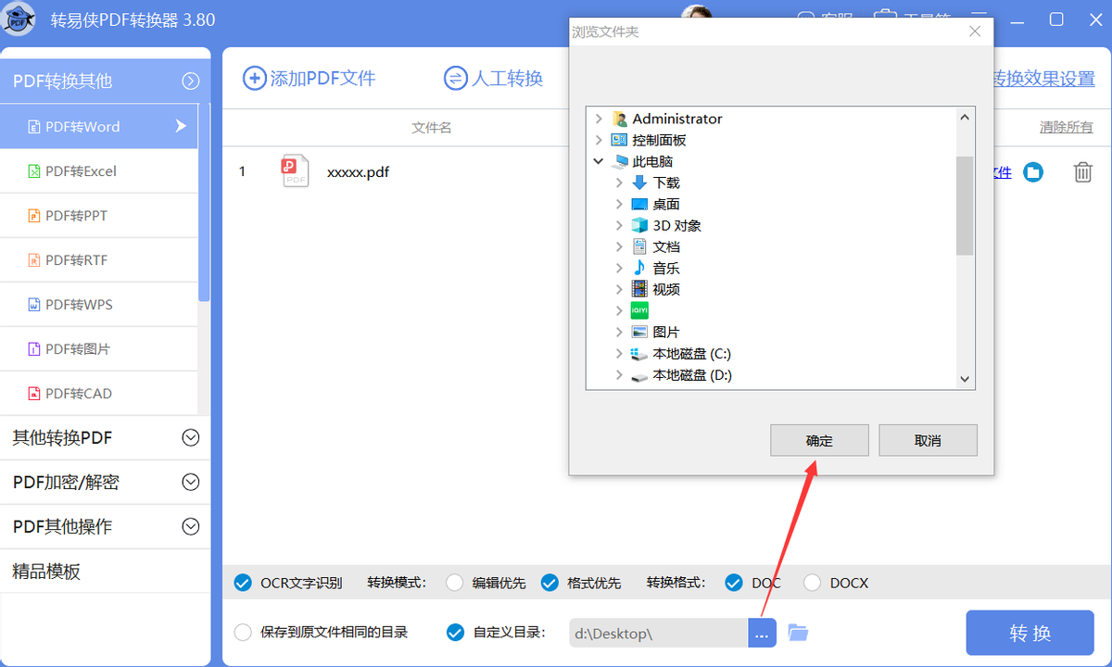The width and height of the screenshot is (1112, 667).
Task: Click the 3D 对象 cube icon
Action: (x=639, y=225)
